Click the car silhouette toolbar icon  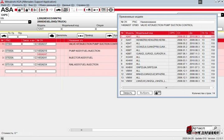pyautogui.click(x=58, y=10)
